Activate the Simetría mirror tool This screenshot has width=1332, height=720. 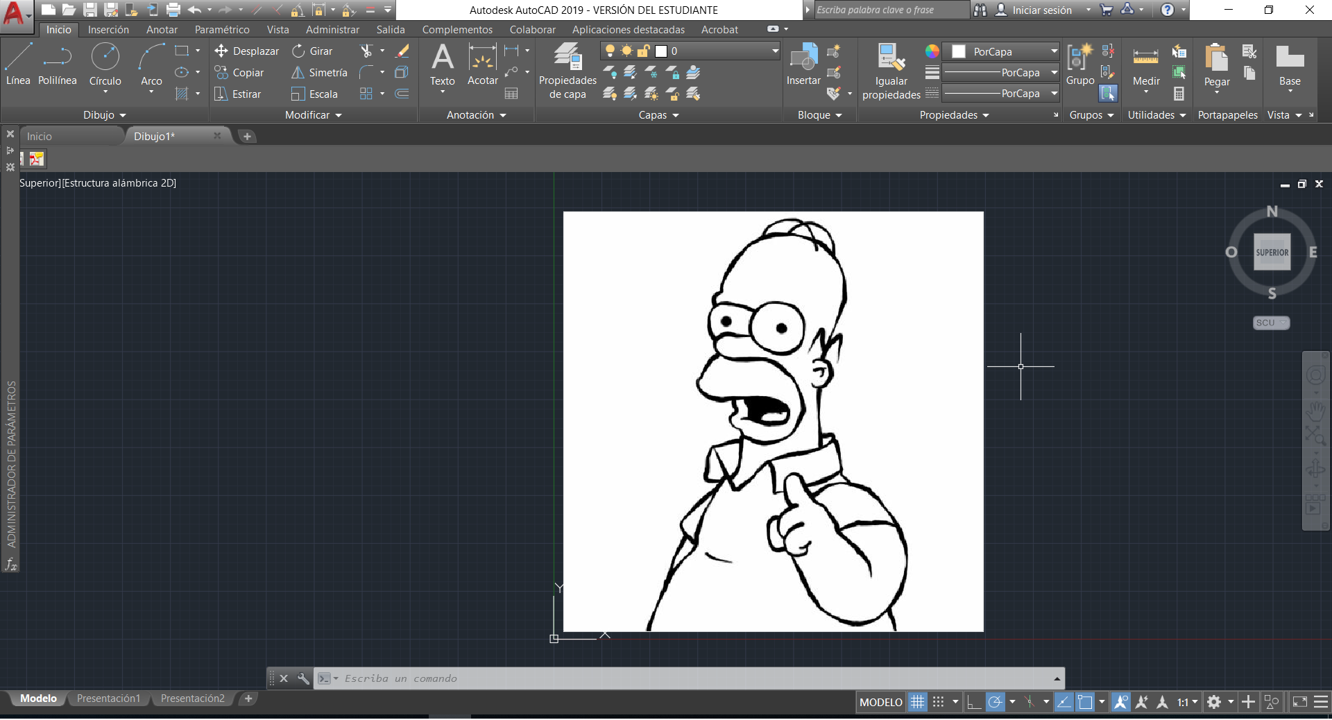pos(319,73)
